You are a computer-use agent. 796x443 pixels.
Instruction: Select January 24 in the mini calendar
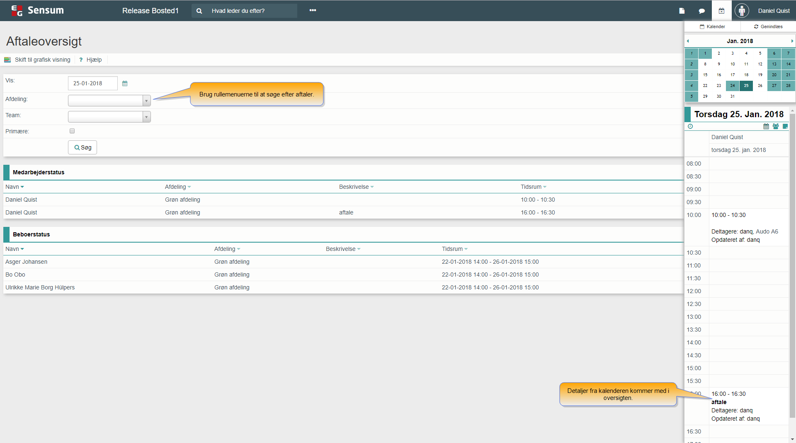click(733, 86)
